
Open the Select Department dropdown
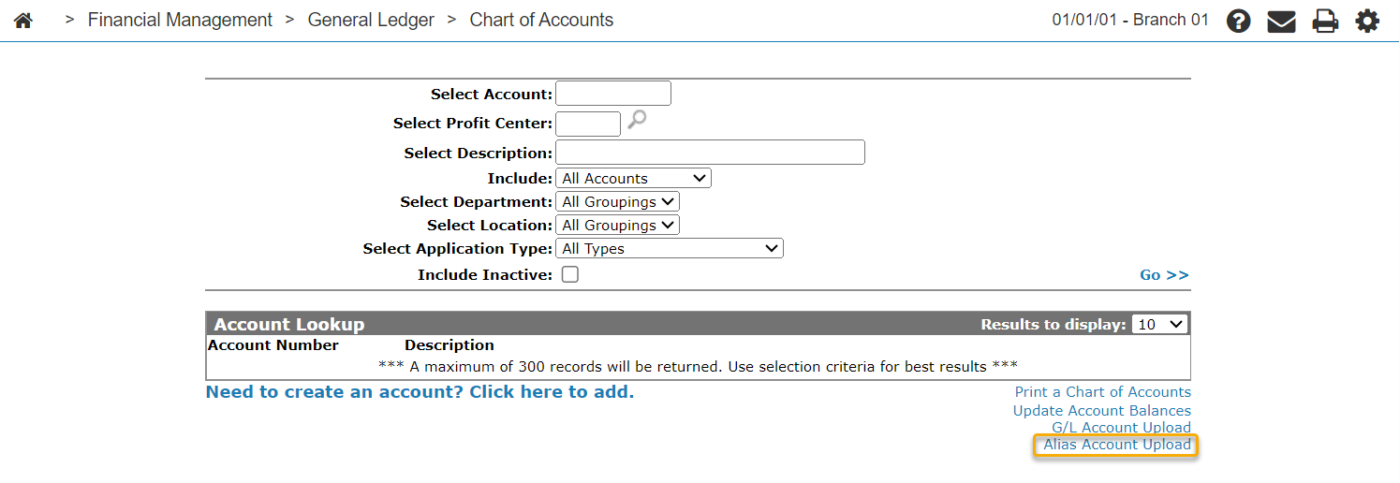coord(617,201)
